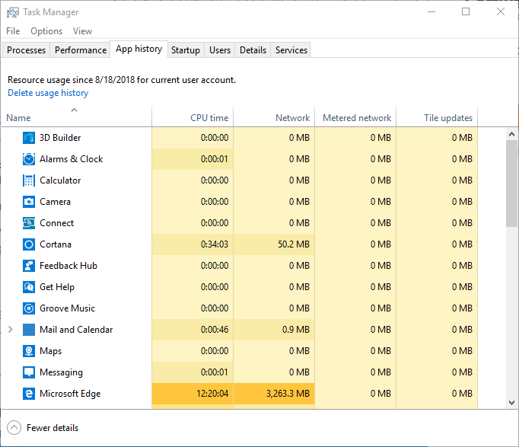The width and height of the screenshot is (519, 447).
Task: Click the Alarms & Clock icon
Action: (x=29, y=159)
